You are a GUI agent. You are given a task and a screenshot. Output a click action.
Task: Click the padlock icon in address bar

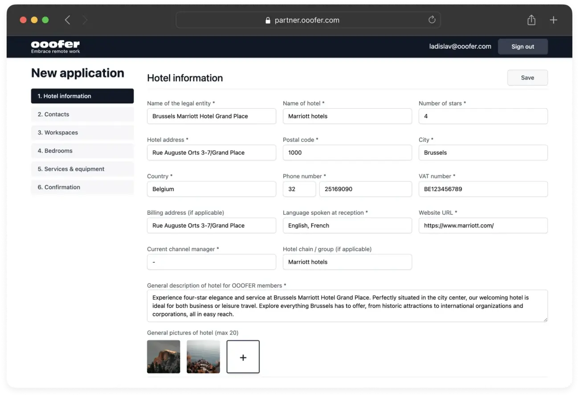click(268, 20)
